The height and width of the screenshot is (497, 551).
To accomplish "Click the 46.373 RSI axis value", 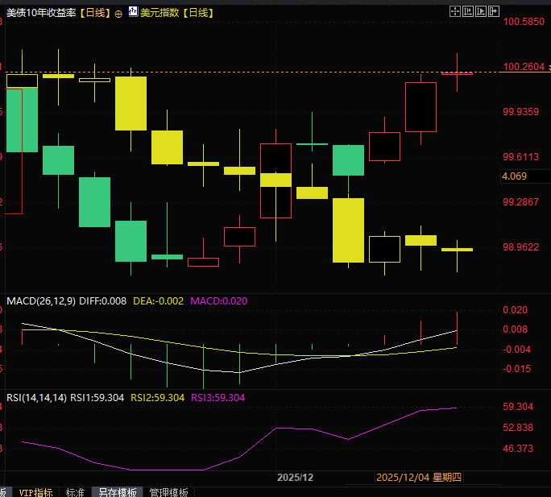I will (x=518, y=449).
